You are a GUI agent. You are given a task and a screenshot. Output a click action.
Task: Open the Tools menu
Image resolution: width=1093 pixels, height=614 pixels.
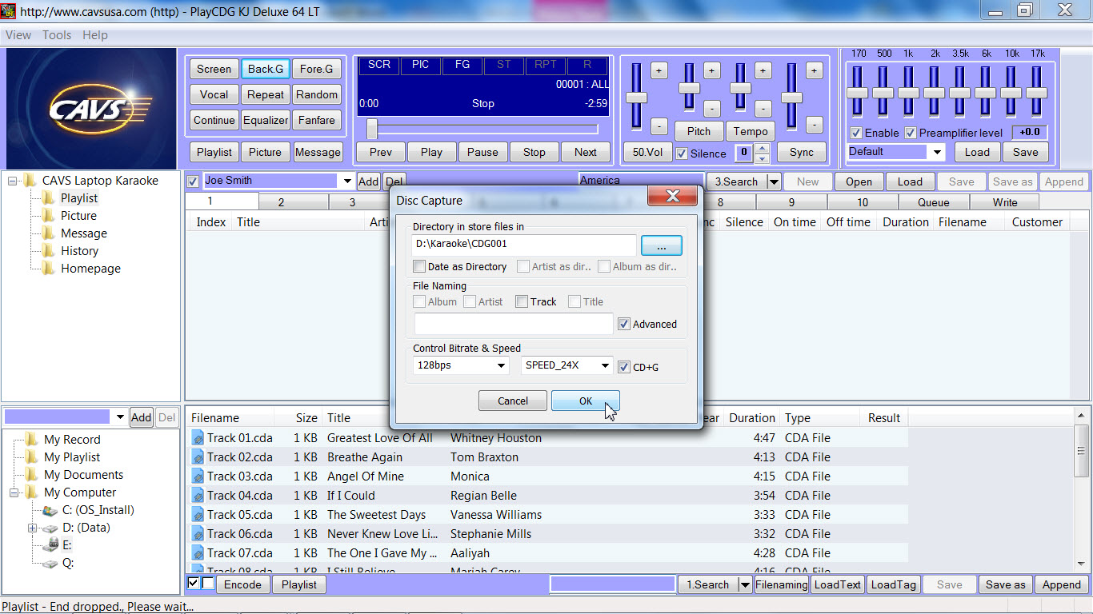(x=57, y=35)
